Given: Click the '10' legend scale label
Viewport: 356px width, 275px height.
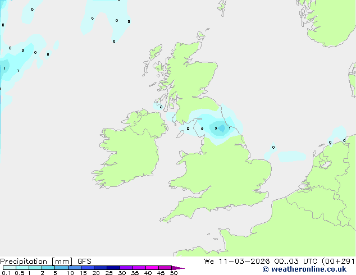Looking at the screenshot, I should (70, 273).
